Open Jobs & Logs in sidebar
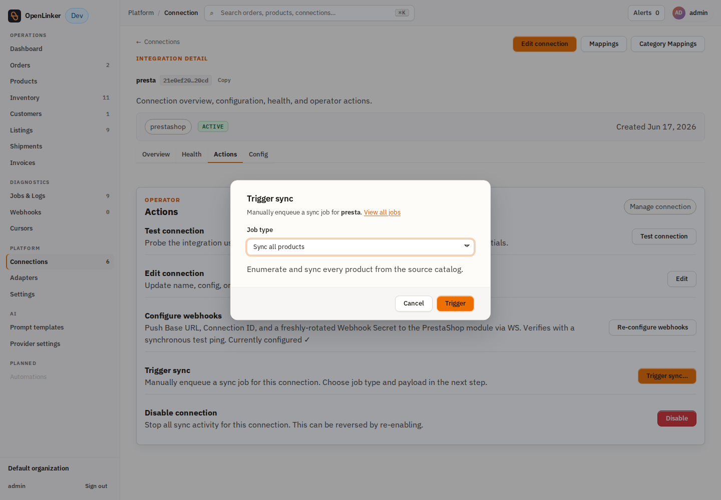The height and width of the screenshot is (500, 721). coord(60,196)
